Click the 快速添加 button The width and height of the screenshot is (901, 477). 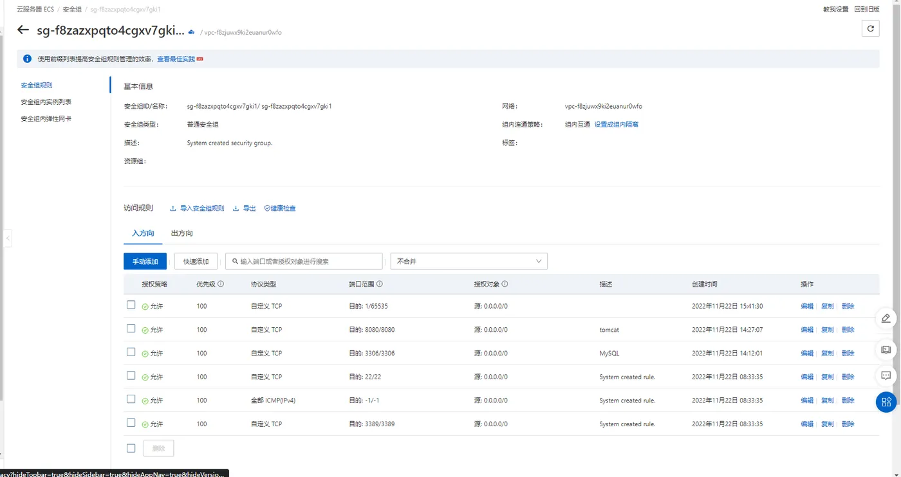pyautogui.click(x=196, y=261)
